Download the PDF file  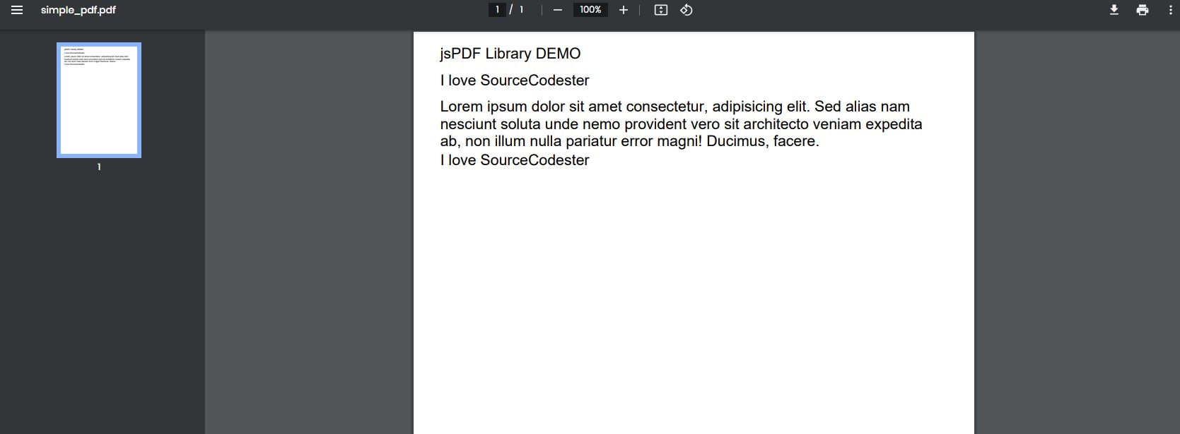tap(1114, 10)
